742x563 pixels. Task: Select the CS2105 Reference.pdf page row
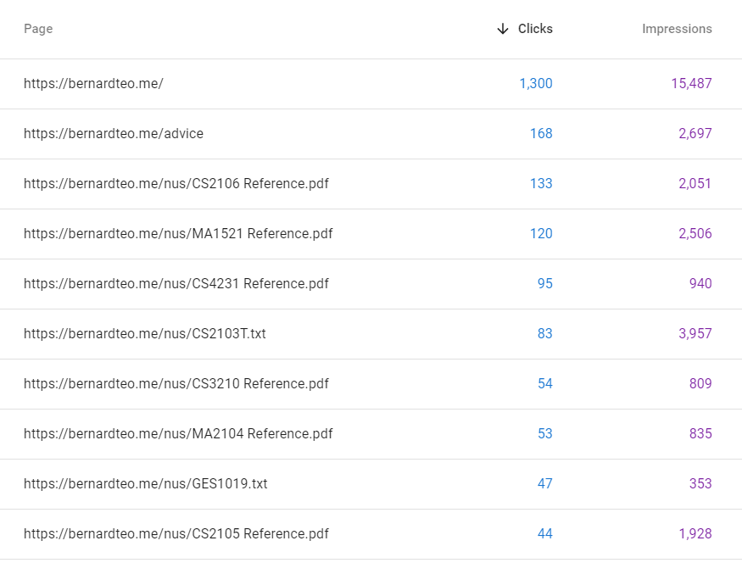point(371,534)
